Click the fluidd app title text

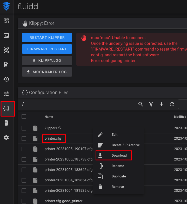point(28,6)
